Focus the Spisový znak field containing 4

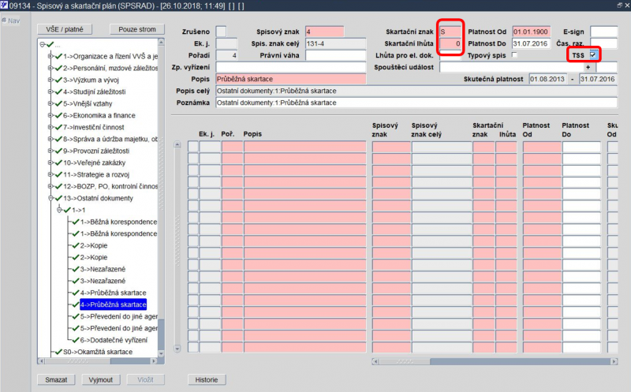324,32
